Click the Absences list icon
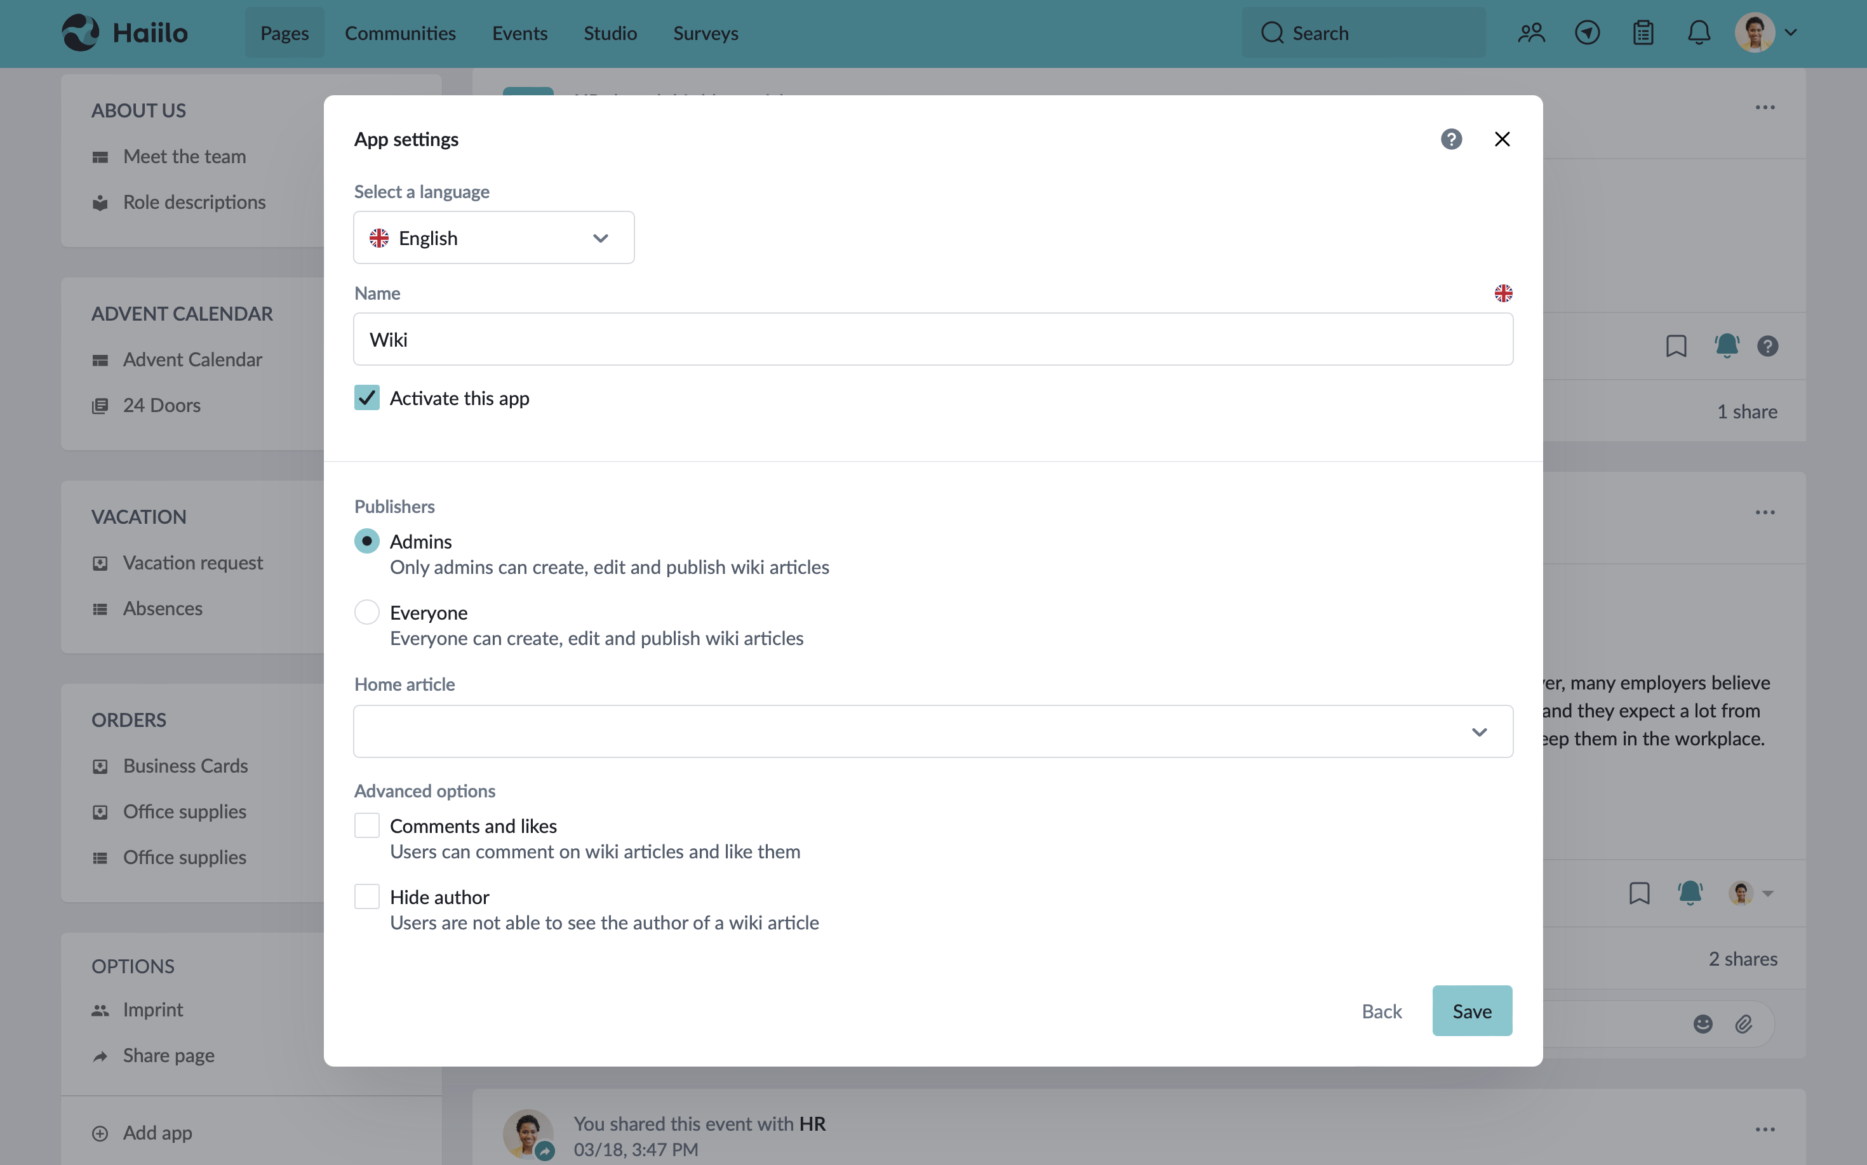The image size is (1867, 1165). point(100,609)
